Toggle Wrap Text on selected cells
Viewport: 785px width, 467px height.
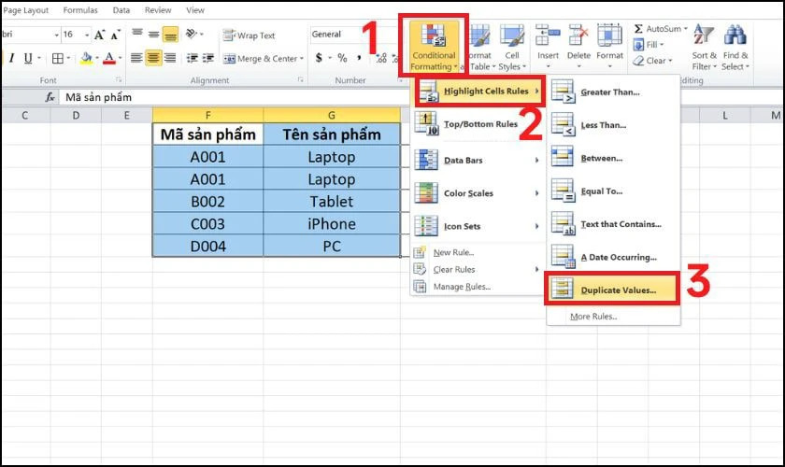[249, 35]
